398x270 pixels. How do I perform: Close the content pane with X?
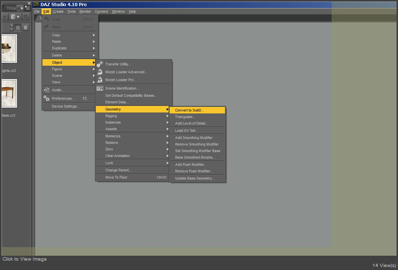[29, 3]
